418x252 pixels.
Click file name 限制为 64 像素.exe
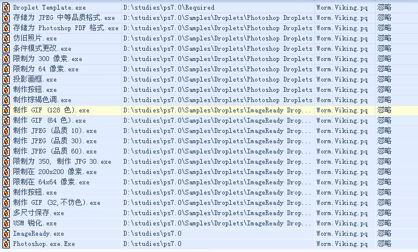[x=45, y=69]
